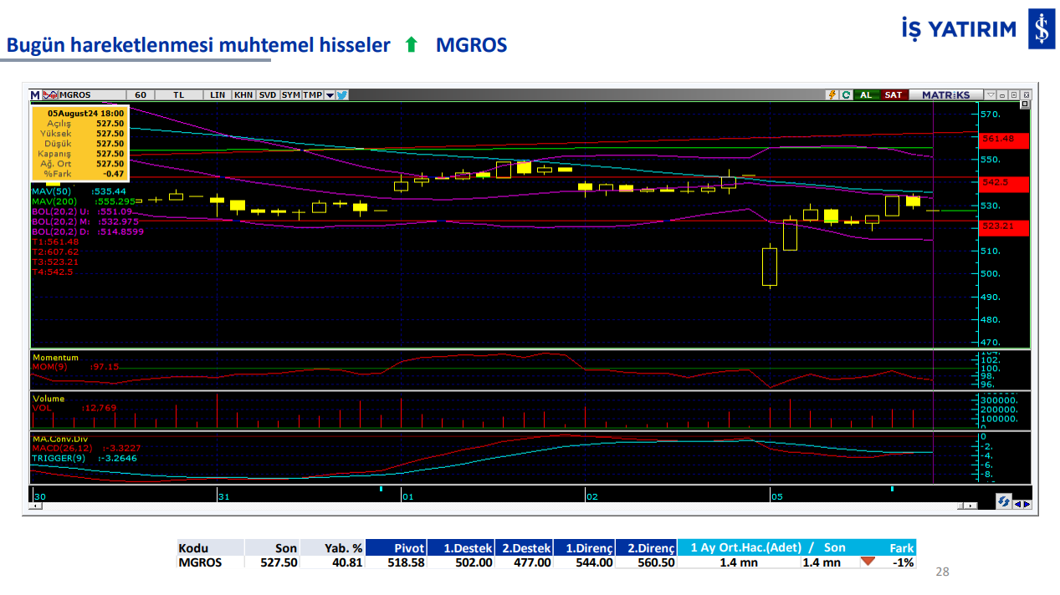Click the İş Bankası logo icon
The image size is (1060, 595).
click(1039, 28)
